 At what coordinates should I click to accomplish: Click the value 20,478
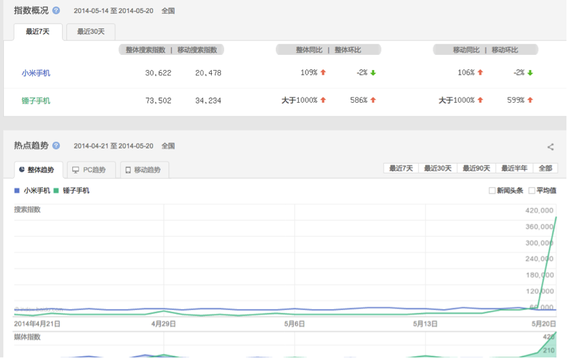[x=208, y=73]
